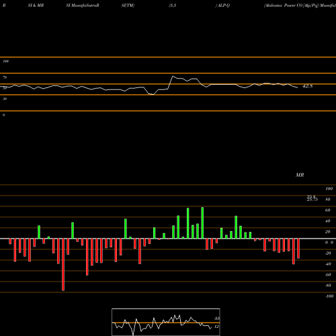Click the 'MR' panel label

300,175
